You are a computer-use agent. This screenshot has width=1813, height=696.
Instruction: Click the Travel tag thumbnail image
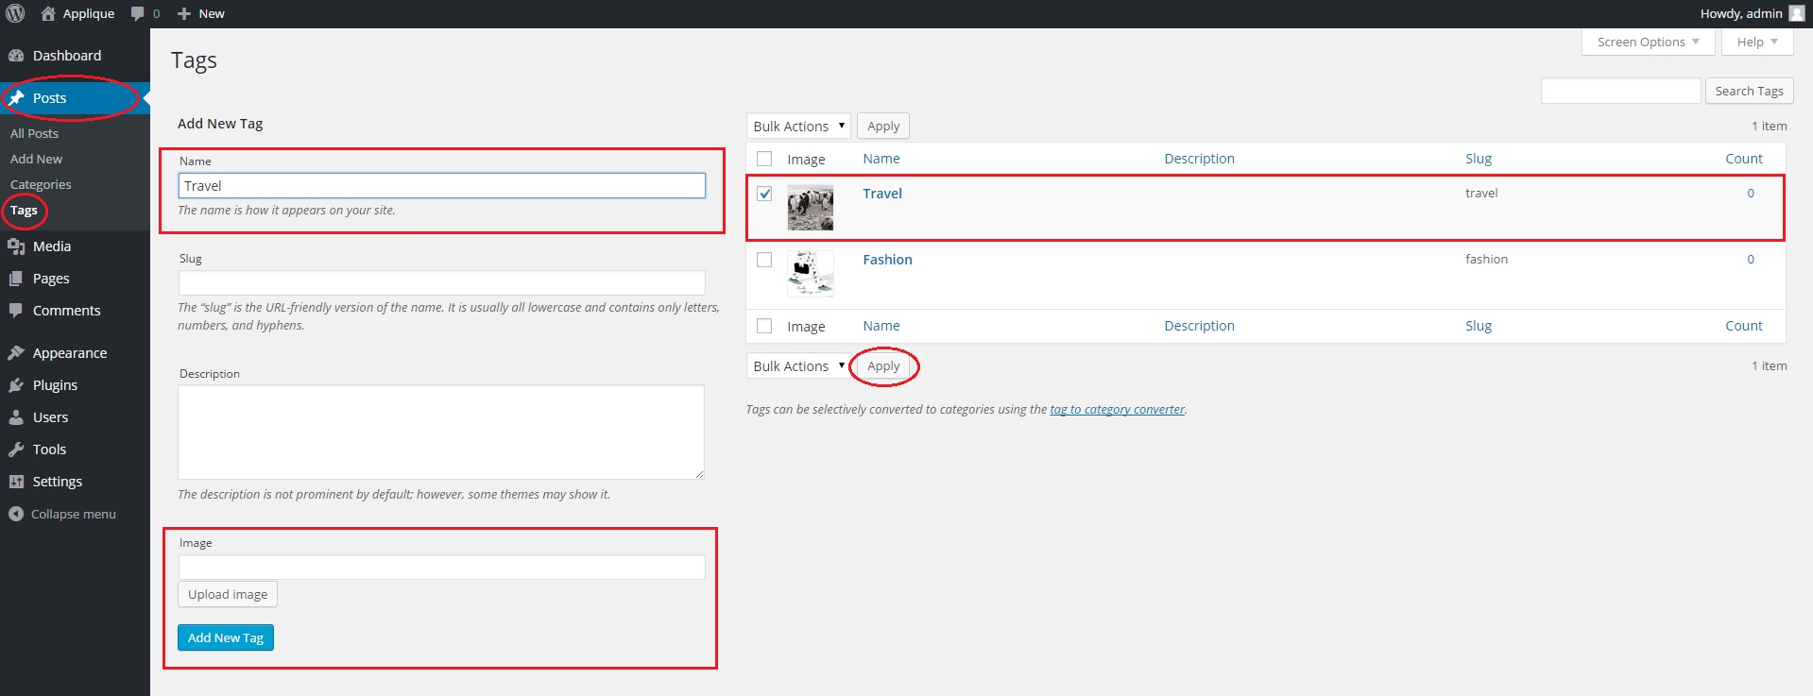[811, 209]
